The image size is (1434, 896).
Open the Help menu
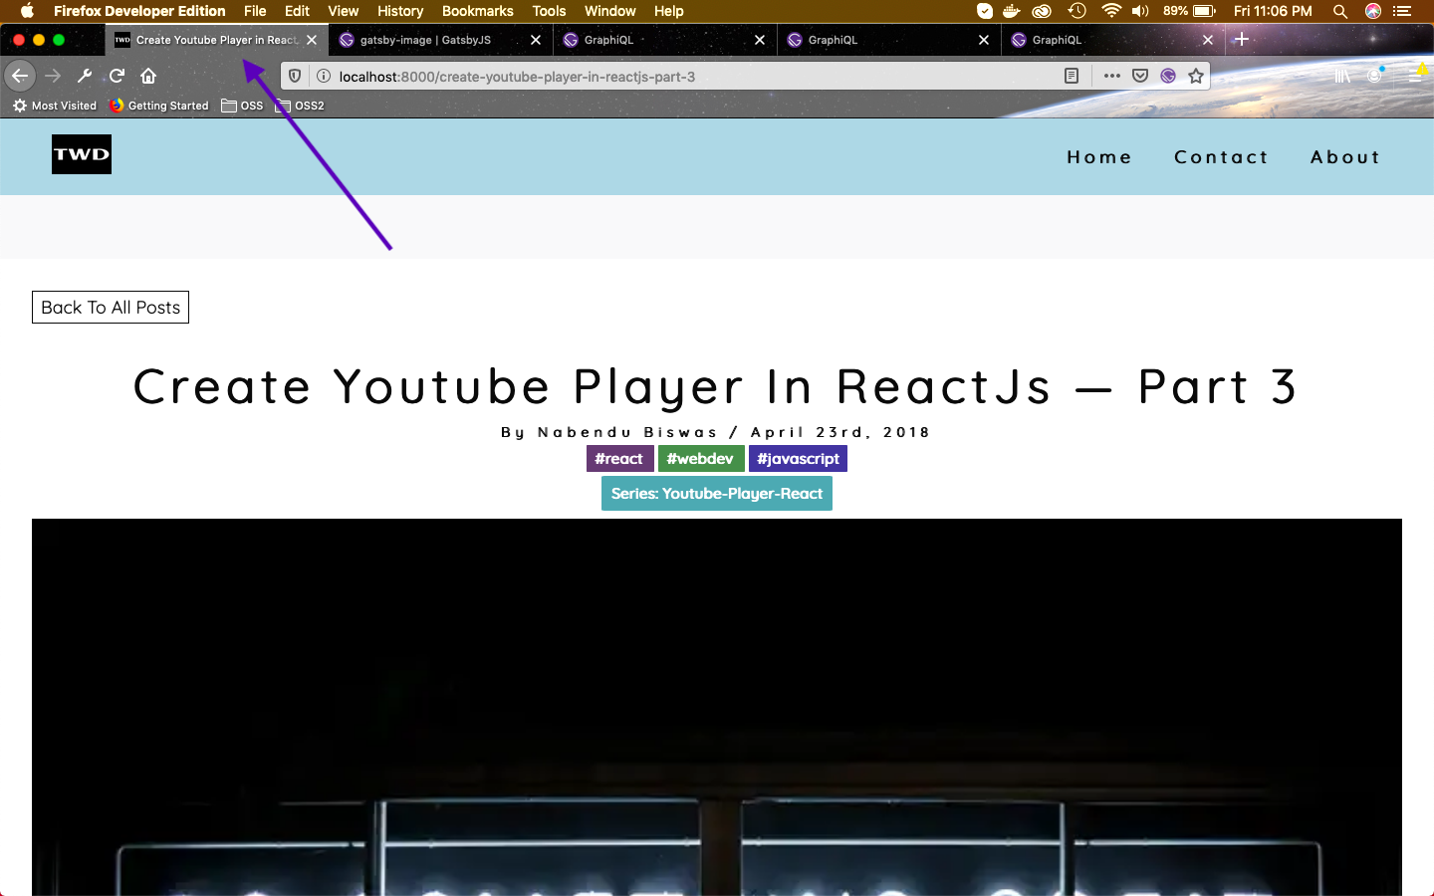[669, 11]
